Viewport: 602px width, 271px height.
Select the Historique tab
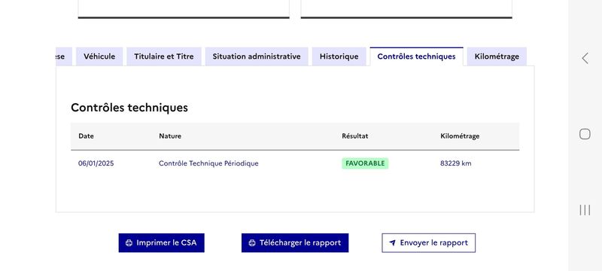click(339, 56)
